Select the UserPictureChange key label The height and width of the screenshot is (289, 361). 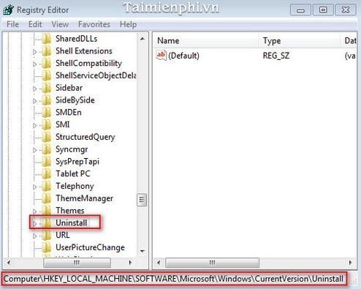pyautogui.click(x=90, y=247)
